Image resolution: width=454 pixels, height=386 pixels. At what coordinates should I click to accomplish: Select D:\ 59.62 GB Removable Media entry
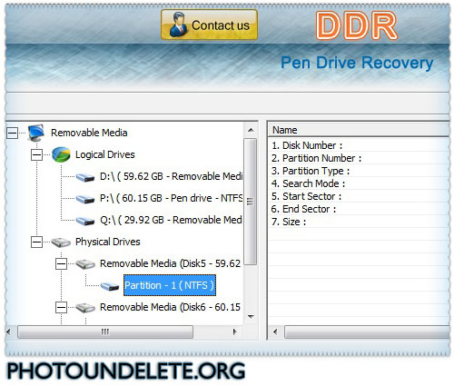coord(171,176)
